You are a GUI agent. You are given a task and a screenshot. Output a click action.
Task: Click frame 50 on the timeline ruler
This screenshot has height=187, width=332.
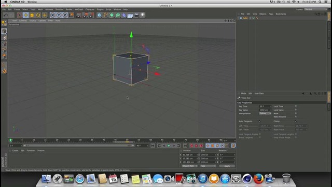click(x=127, y=140)
